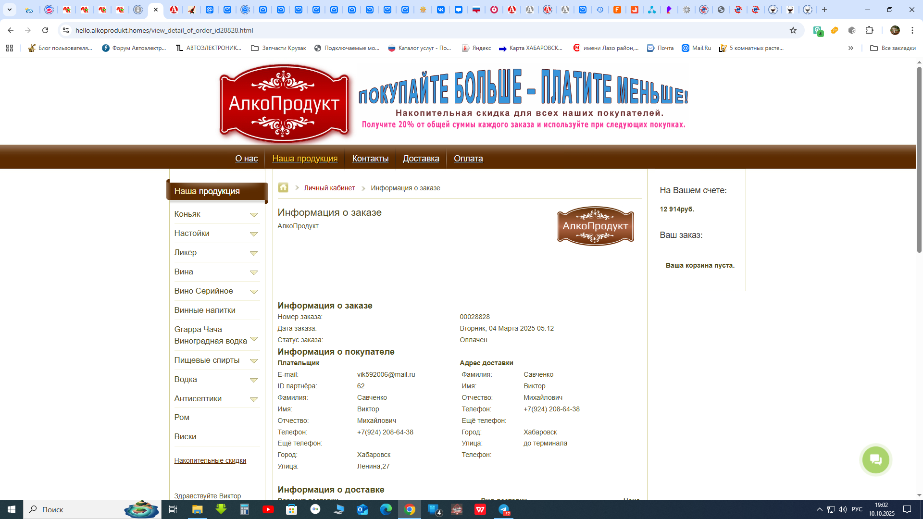Open YouTube icon in the taskbar
The image size is (923, 519).
point(268,509)
